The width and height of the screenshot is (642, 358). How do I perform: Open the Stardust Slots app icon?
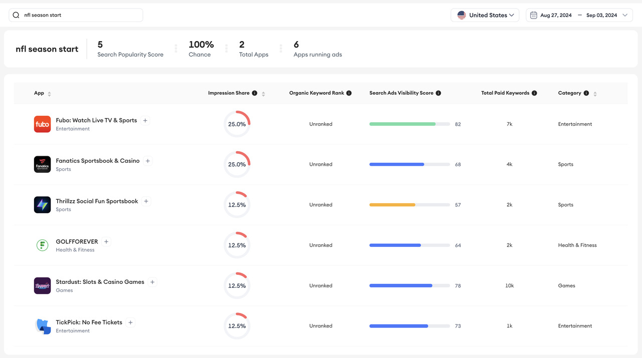(42, 285)
